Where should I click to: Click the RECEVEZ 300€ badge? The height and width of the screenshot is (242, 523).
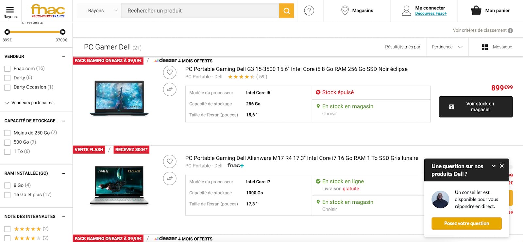[x=131, y=150]
